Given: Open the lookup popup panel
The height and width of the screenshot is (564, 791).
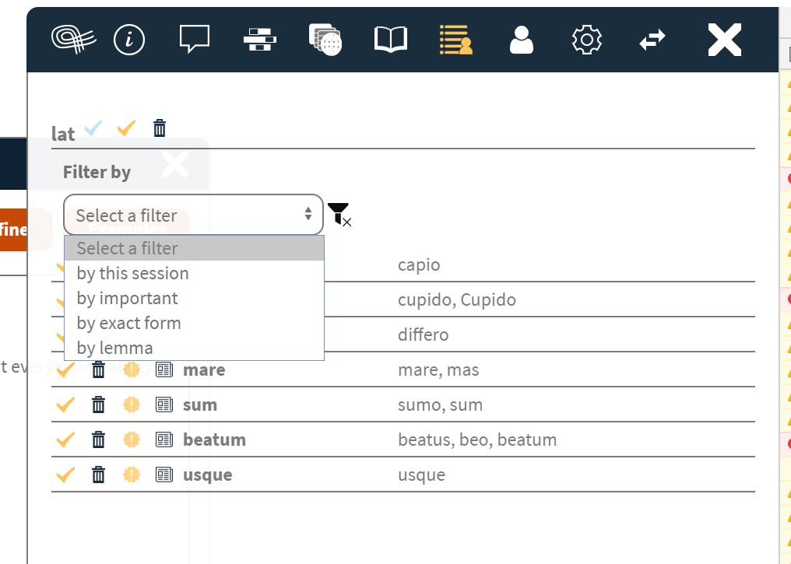Looking at the screenshot, I should tap(194, 39).
